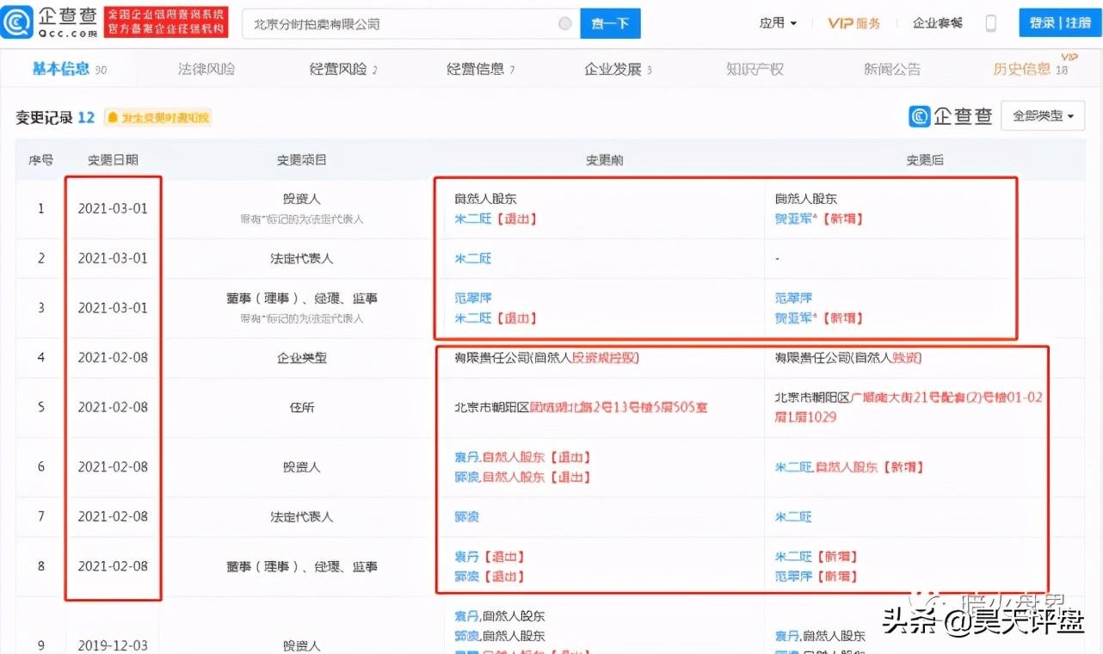Click the 企查查 logo in the header
1103x654 pixels.
click(49, 22)
